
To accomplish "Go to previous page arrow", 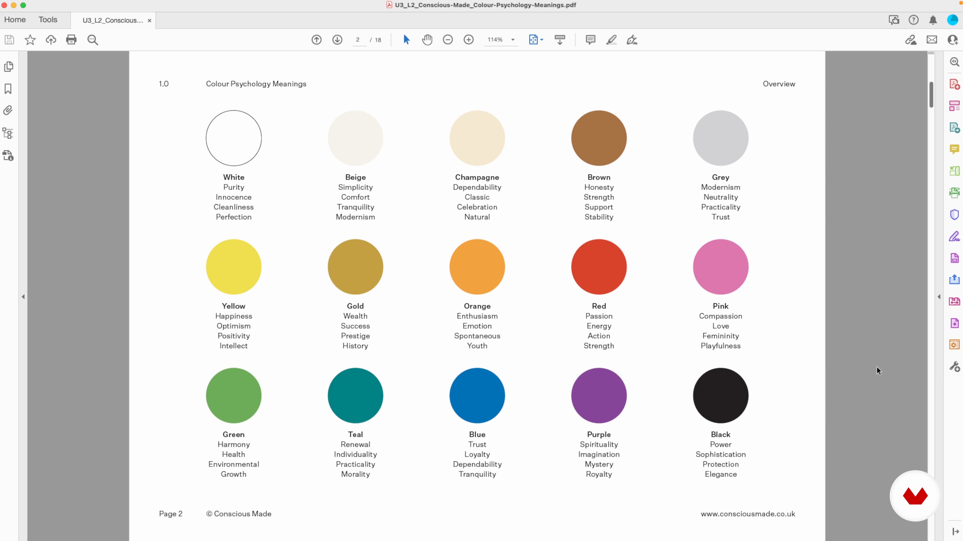I will pos(316,40).
